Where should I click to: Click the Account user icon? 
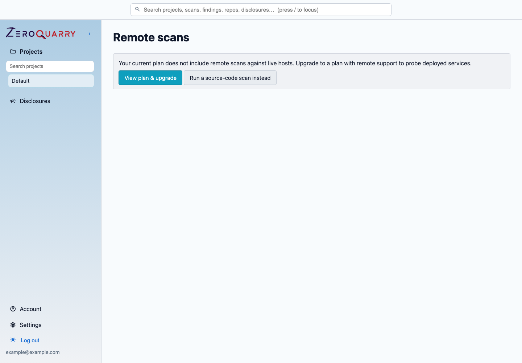(x=13, y=309)
